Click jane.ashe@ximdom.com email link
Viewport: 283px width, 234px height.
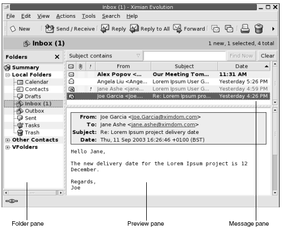(163, 125)
